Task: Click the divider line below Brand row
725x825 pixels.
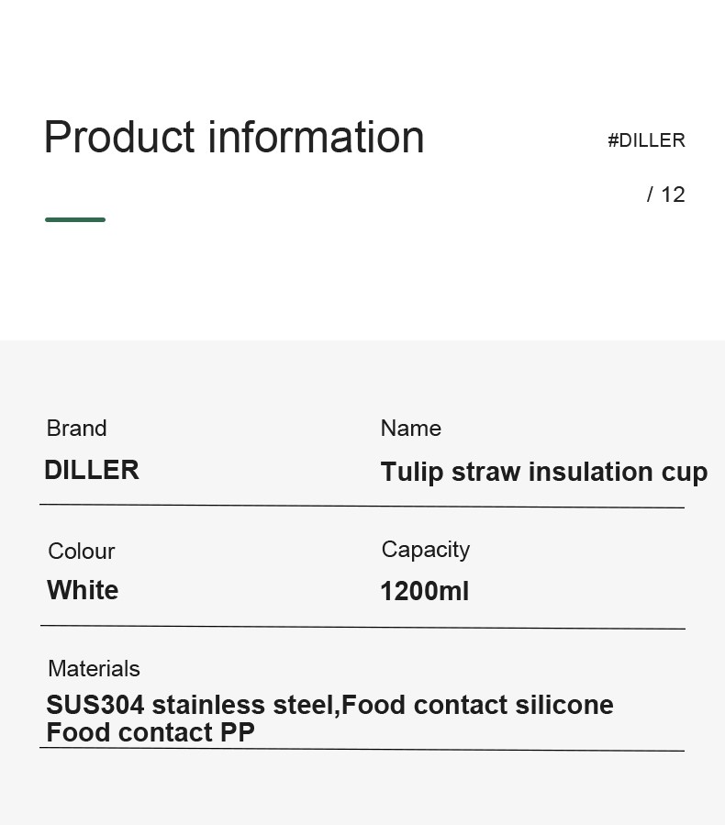Action: (x=362, y=507)
